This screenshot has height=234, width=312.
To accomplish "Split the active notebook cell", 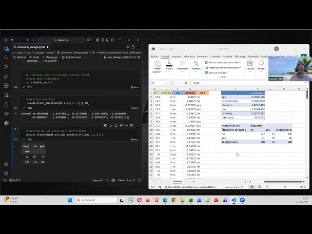I will point(121,126).
